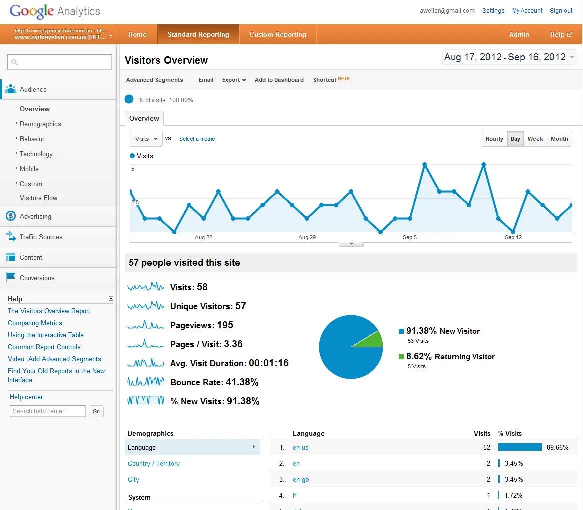Open Comparing Metrics help link
Screen dimensions: 583x510
click(35, 323)
